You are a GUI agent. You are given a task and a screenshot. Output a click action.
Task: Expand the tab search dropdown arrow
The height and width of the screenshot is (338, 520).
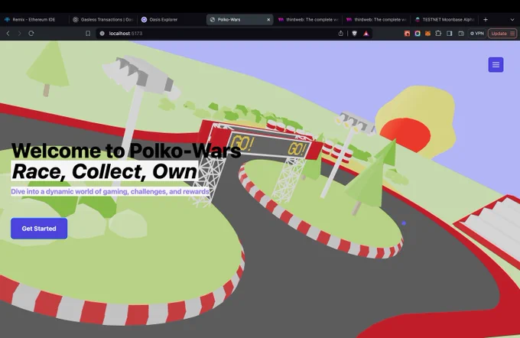coord(512,20)
